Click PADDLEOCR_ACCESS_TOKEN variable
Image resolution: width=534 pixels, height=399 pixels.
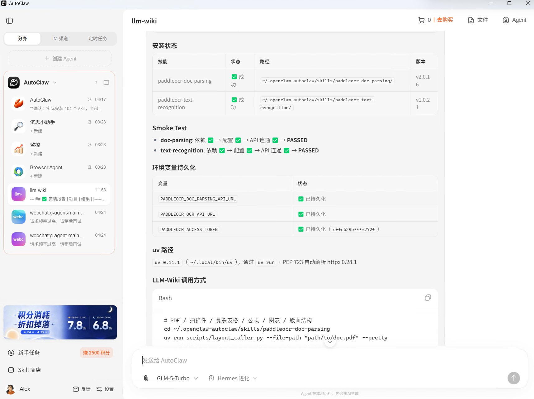click(189, 229)
